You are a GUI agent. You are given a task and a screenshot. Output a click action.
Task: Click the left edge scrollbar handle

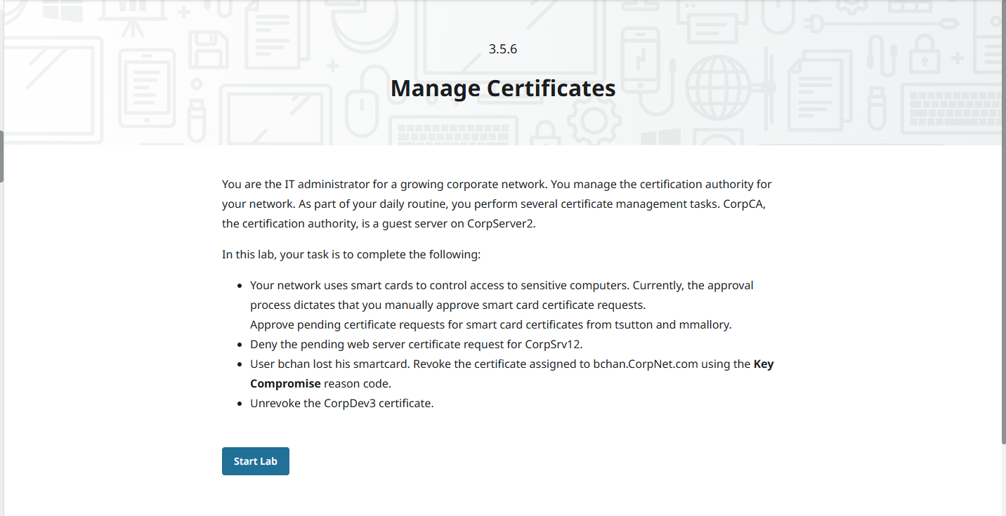[x=2, y=156]
